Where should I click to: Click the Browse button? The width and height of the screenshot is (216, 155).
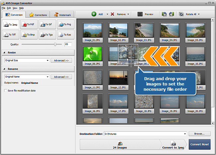(199, 134)
